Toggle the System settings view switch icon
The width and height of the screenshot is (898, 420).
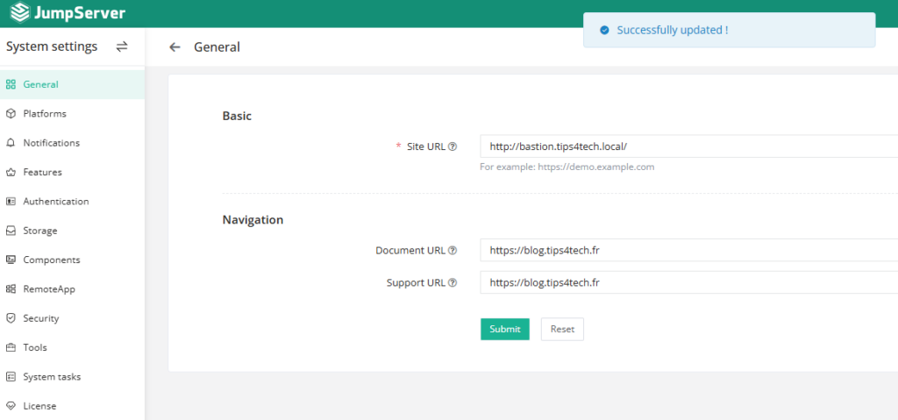pyautogui.click(x=122, y=46)
